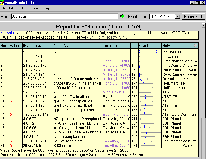Click bold IP 207.5.71.159 in the hop 21 row

click(x=34, y=146)
